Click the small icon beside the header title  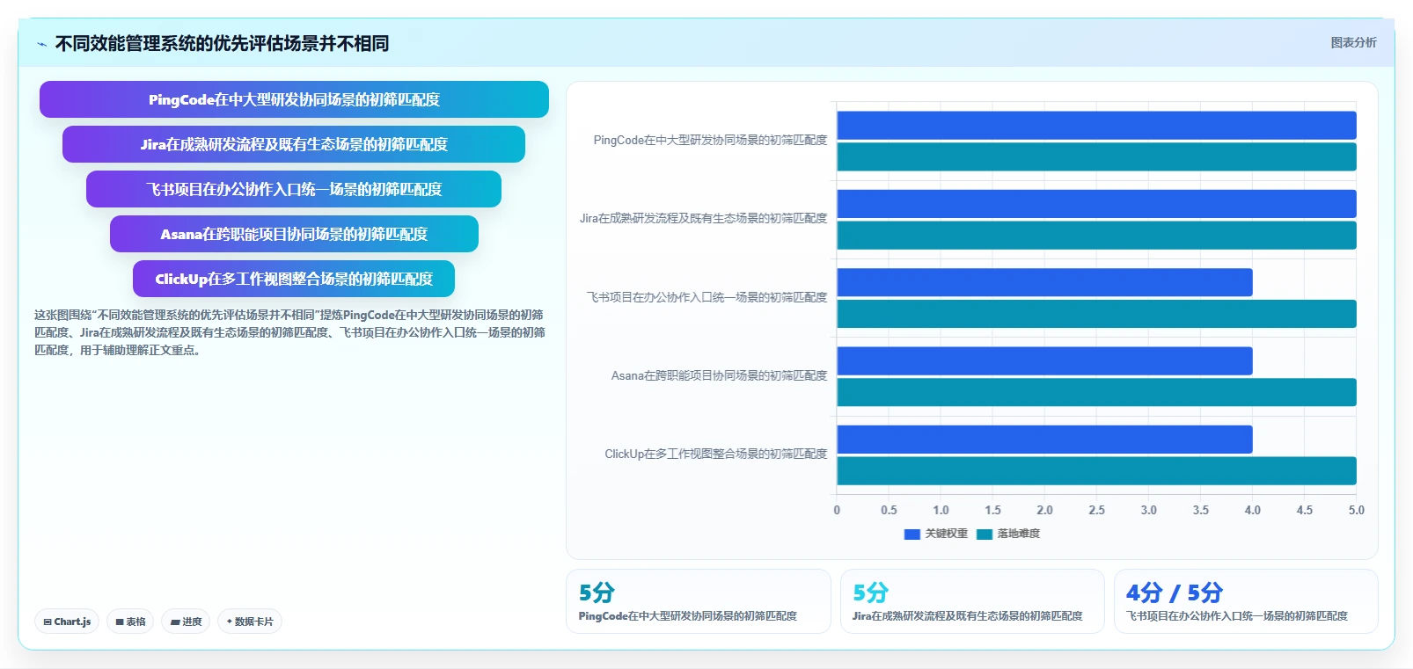point(41,44)
